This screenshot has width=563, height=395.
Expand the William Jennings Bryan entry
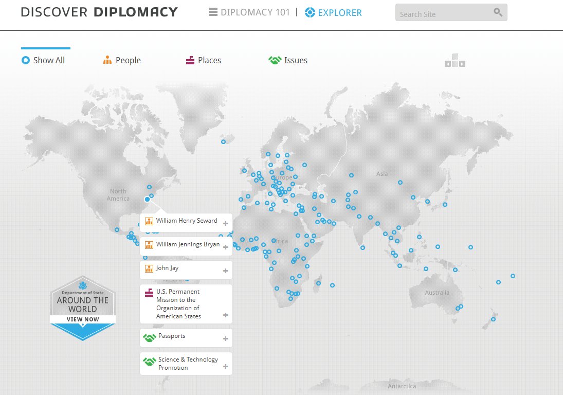[226, 247]
